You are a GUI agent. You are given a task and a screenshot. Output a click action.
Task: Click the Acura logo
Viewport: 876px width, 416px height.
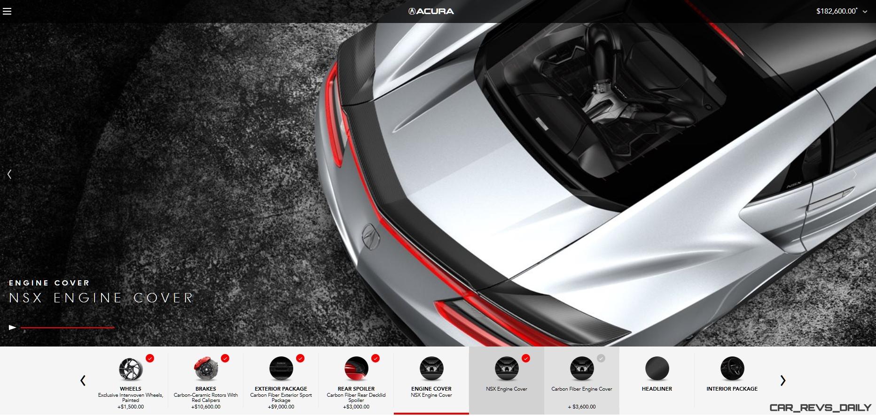pyautogui.click(x=431, y=11)
